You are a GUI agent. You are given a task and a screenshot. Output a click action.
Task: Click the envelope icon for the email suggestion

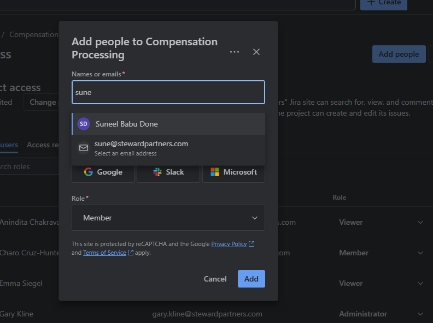(x=84, y=148)
